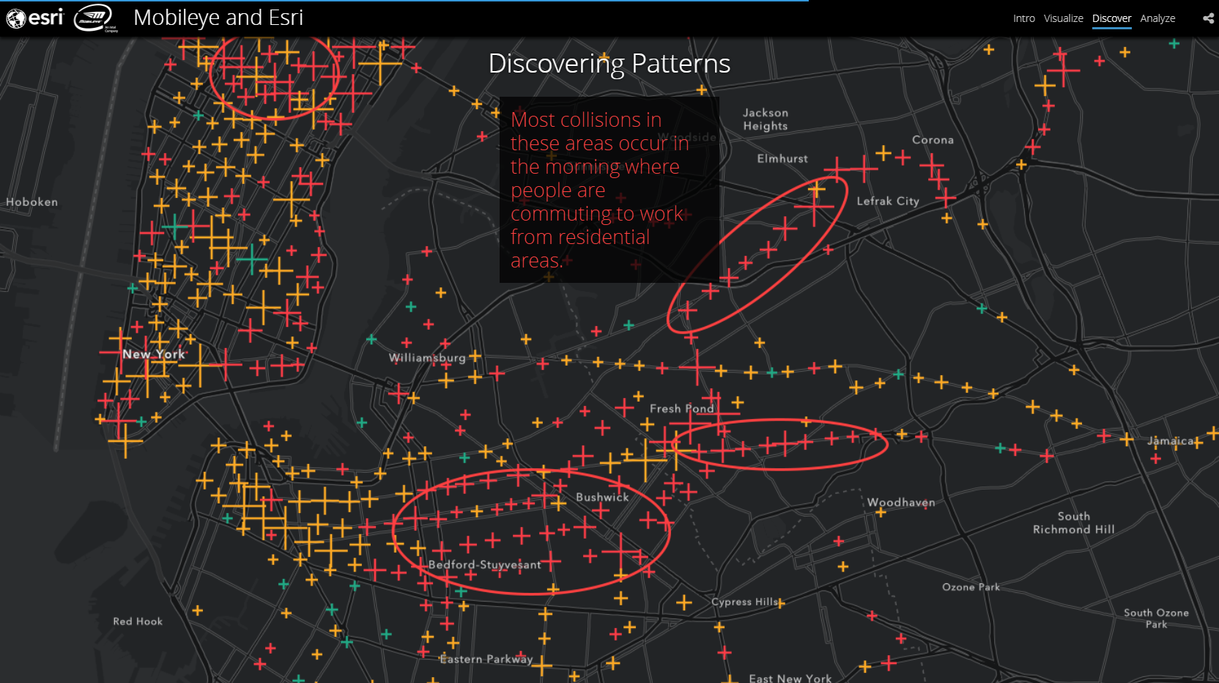This screenshot has height=683, width=1219.
Task: Select the Jackson Heights map label
Action: [766, 119]
